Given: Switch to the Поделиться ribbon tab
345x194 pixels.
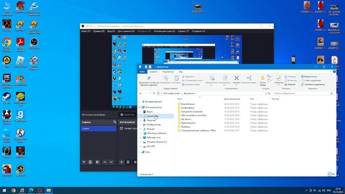Looking at the screenshot, I should [x=168, y=72].
